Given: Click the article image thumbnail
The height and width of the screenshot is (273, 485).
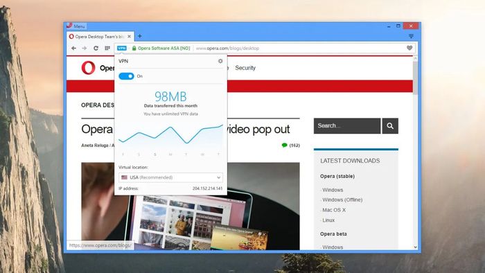Looking at the screenshot, I should 191,206.
